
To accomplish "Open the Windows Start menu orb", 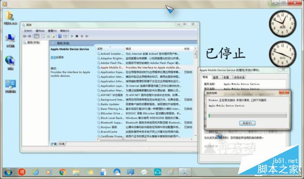I will (8, 172).
